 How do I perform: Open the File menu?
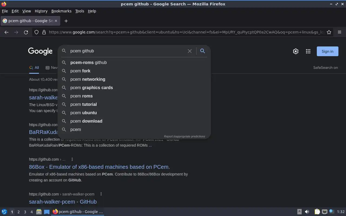pyautogui.click(x=5, y=11)
